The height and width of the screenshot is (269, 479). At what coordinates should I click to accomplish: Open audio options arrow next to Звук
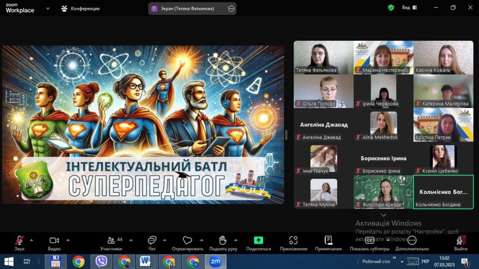click(31, 241)
